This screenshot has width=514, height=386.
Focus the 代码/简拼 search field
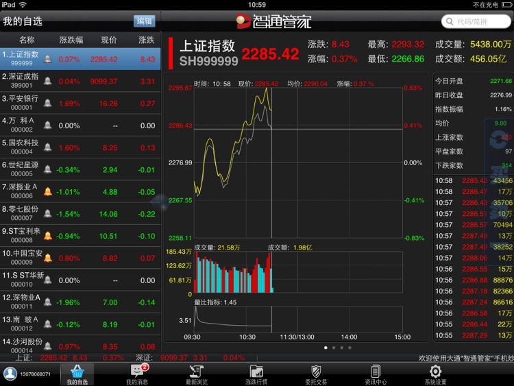476,22
